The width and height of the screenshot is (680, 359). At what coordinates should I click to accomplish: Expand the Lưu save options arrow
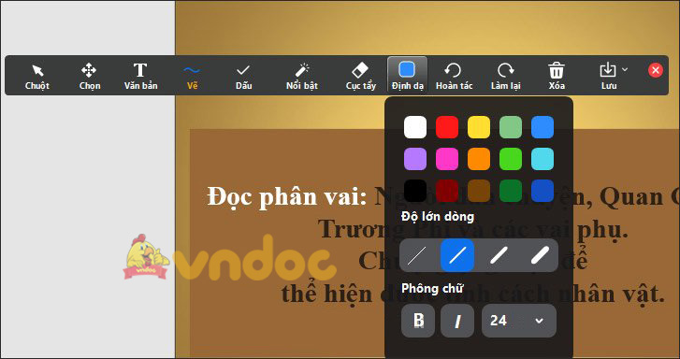click(625, 69)
